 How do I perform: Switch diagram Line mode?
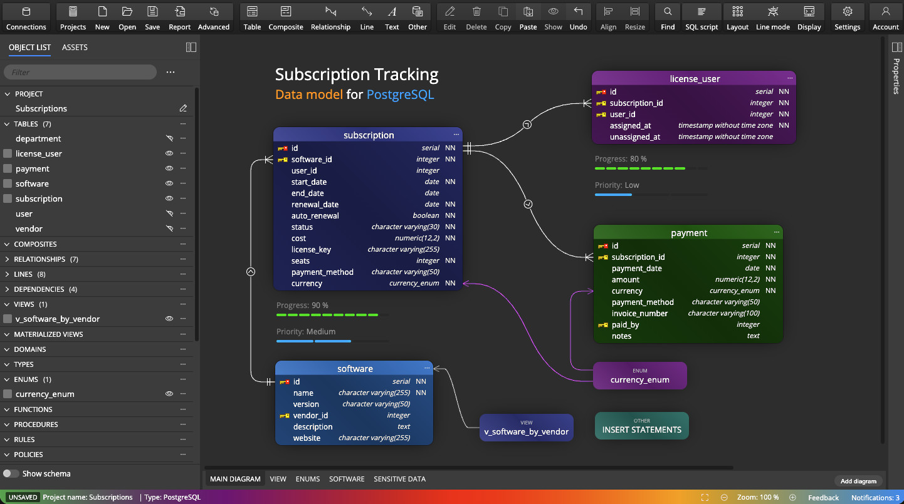772,17
